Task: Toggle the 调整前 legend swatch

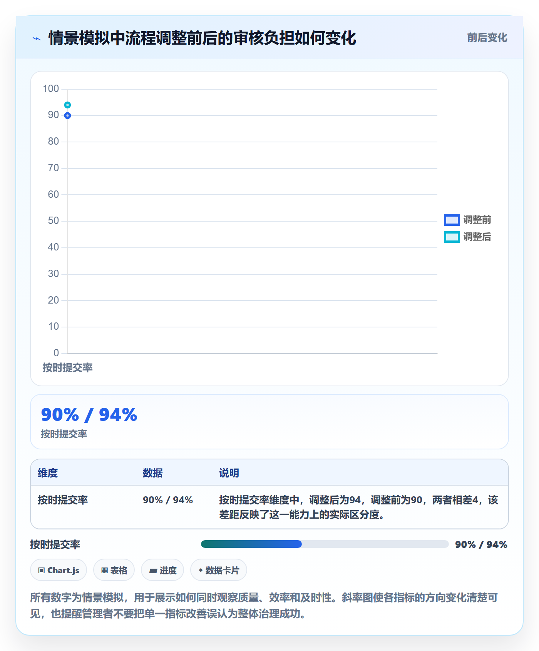Action: [x=452, y=220]
